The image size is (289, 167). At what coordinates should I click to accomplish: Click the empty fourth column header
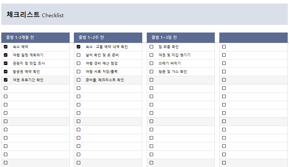[254, 38]
